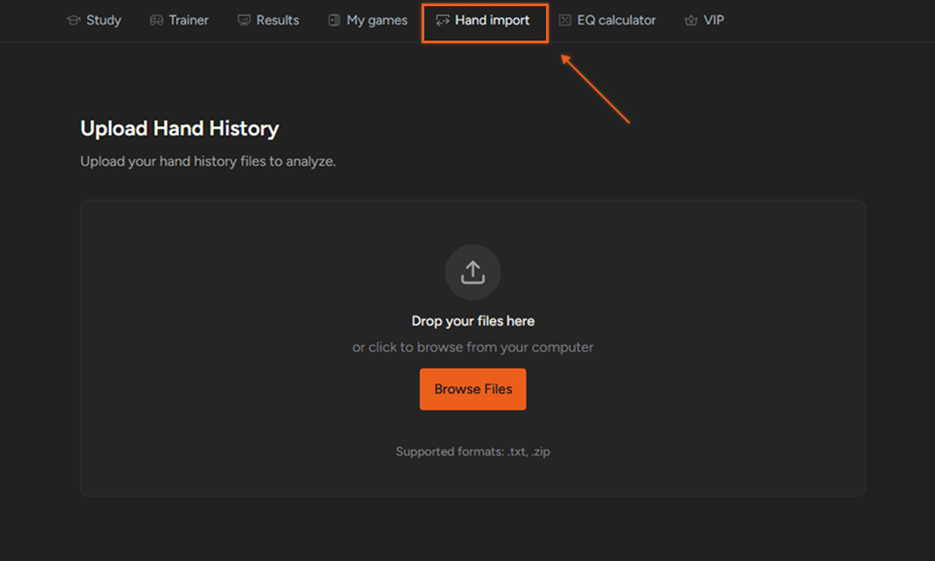Screen dimensions: 935x561
Task: Click the circular upload arrow icon
Action: (473, 272)
